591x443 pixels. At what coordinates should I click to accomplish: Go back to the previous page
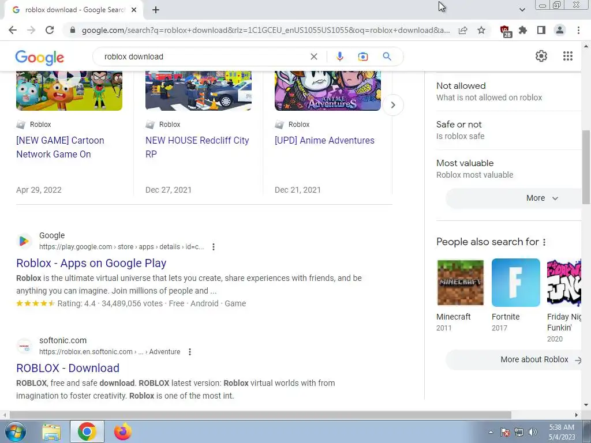coord(13,30)
